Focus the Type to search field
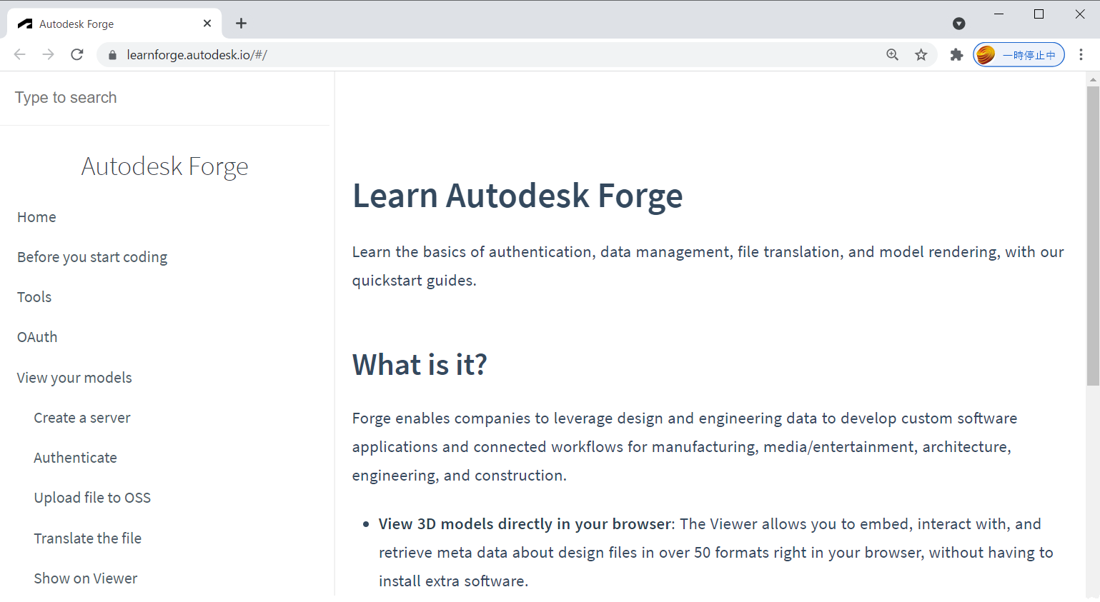Viewport: 1100px width, 602px height. click(164, 98)
